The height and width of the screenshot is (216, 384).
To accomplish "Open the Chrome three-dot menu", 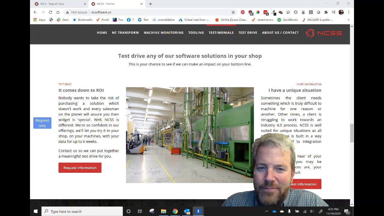I will (349, 12).
